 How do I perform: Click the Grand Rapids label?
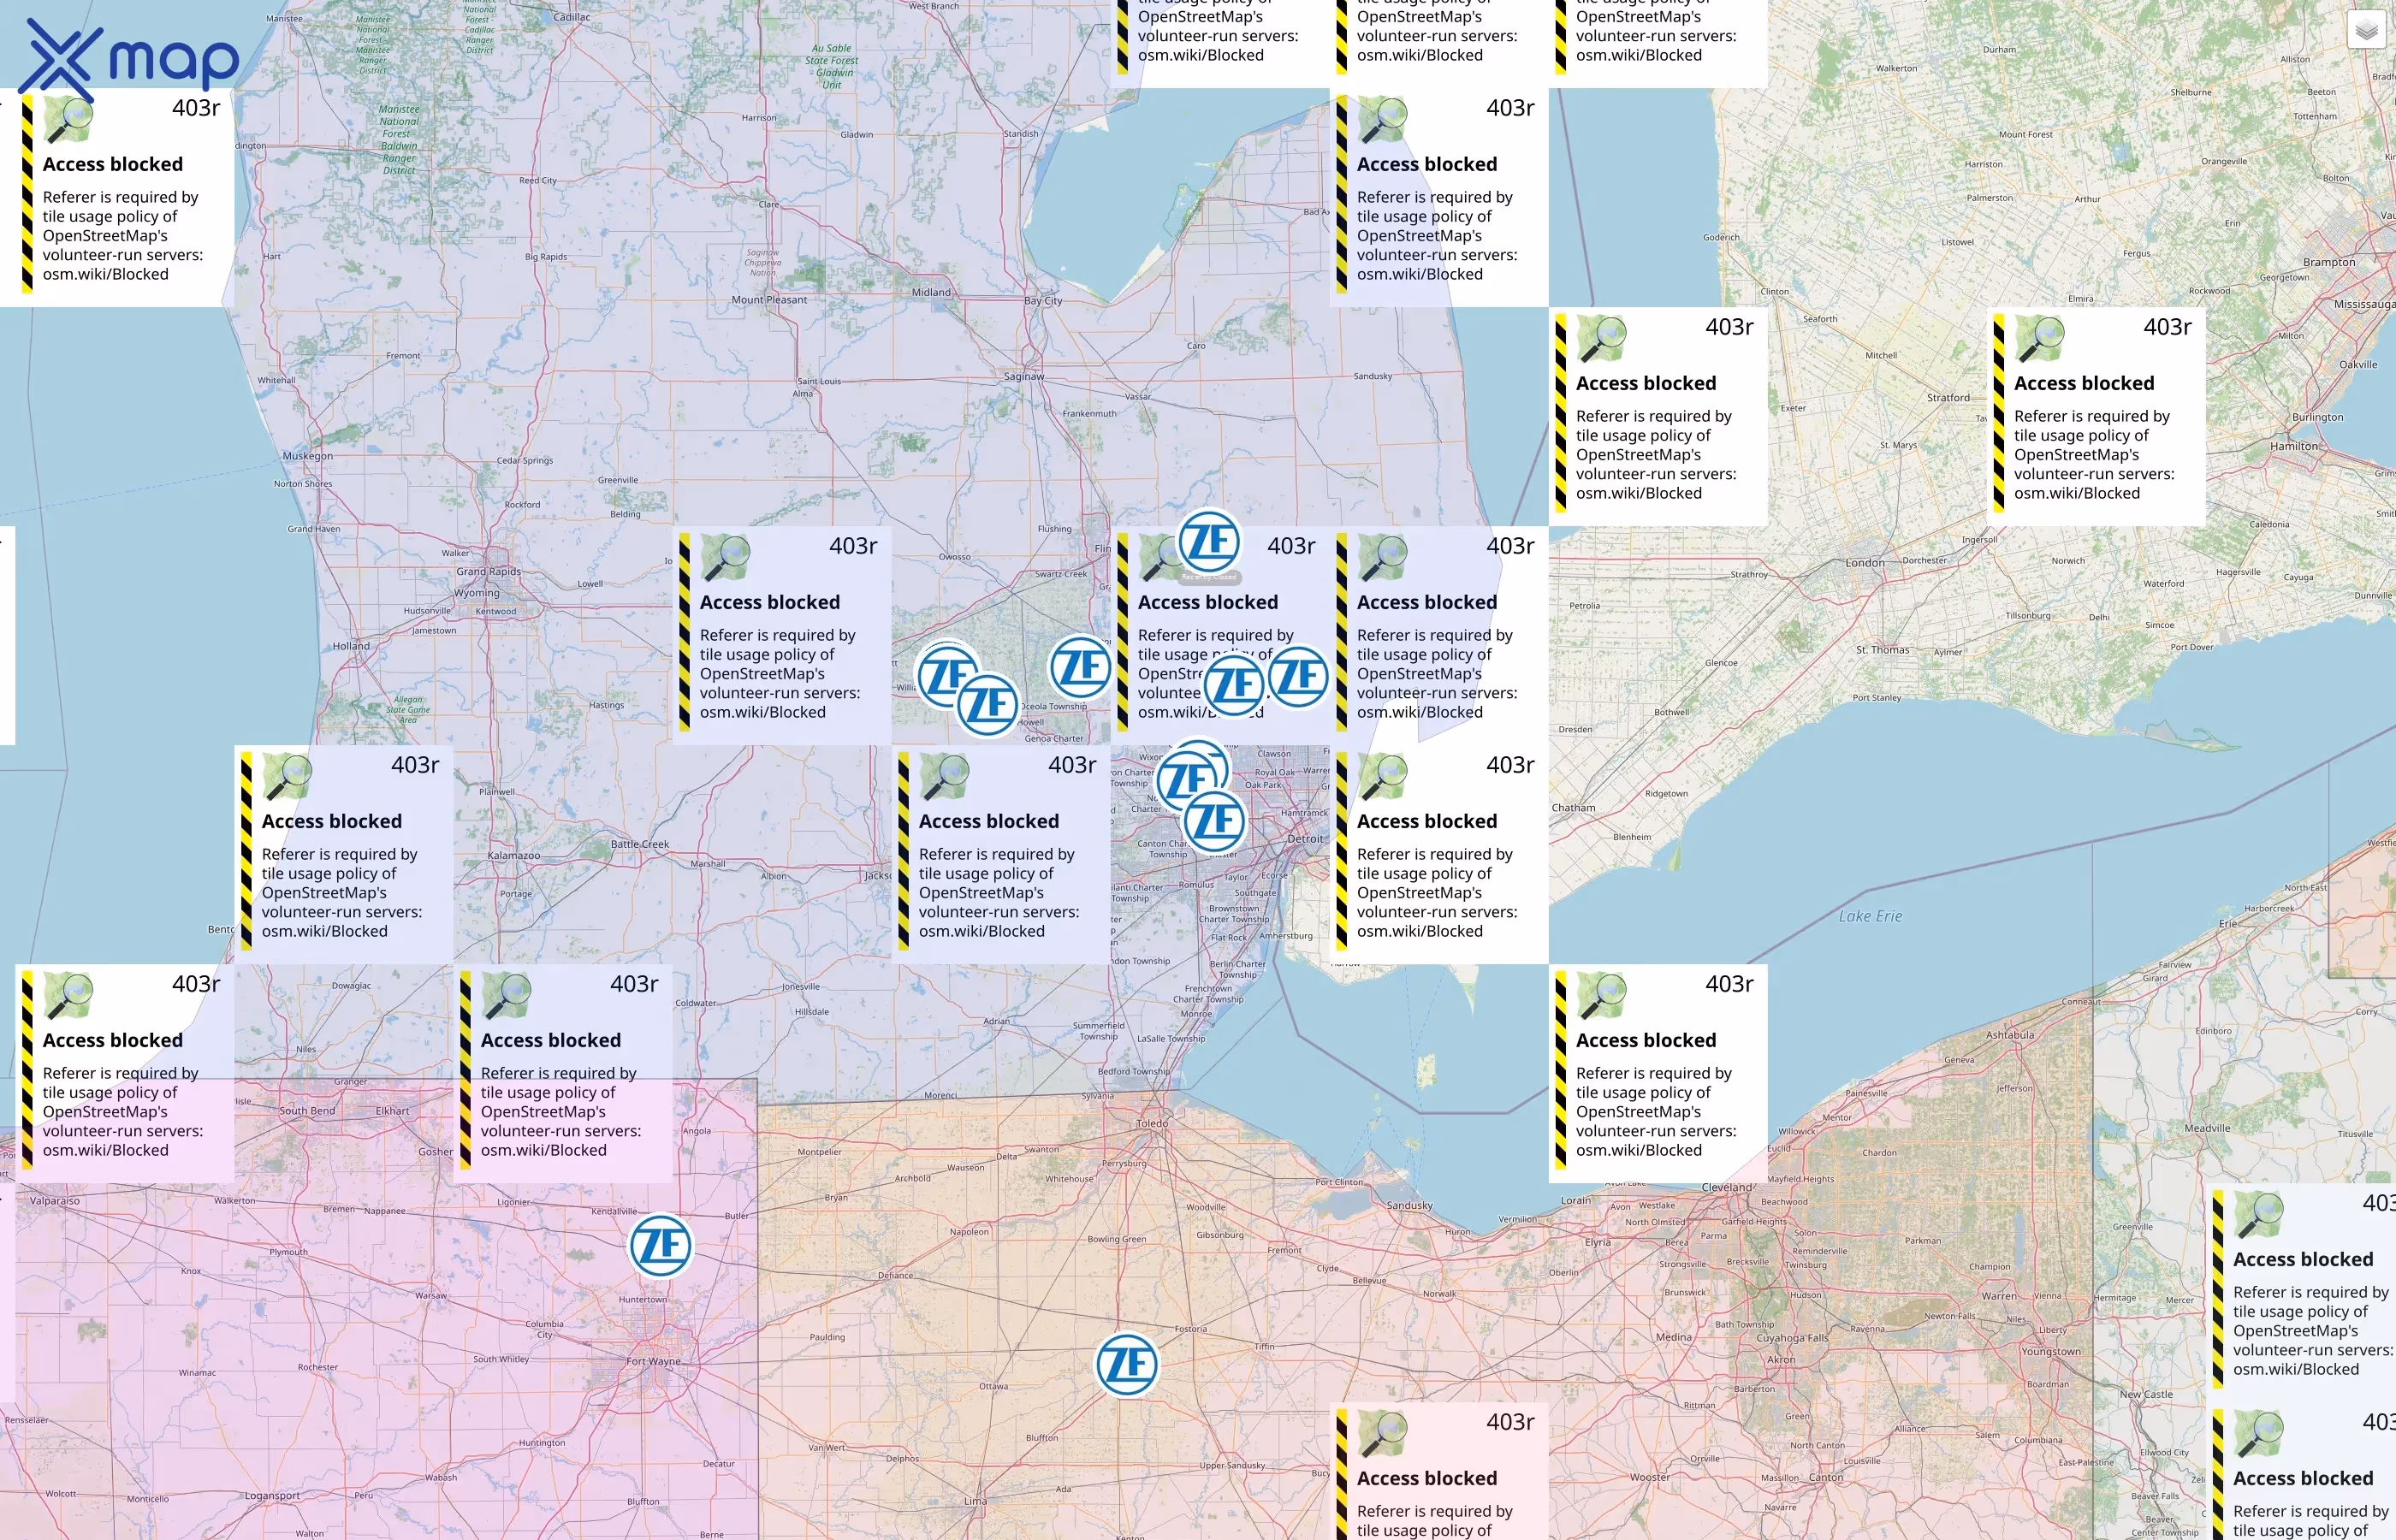489,572
